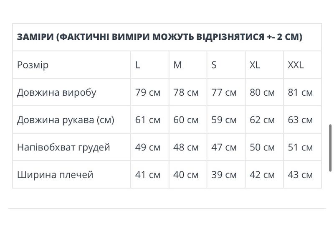Select the Ширина плечей row label
334x237 pixels.
(x=55, y=174)
